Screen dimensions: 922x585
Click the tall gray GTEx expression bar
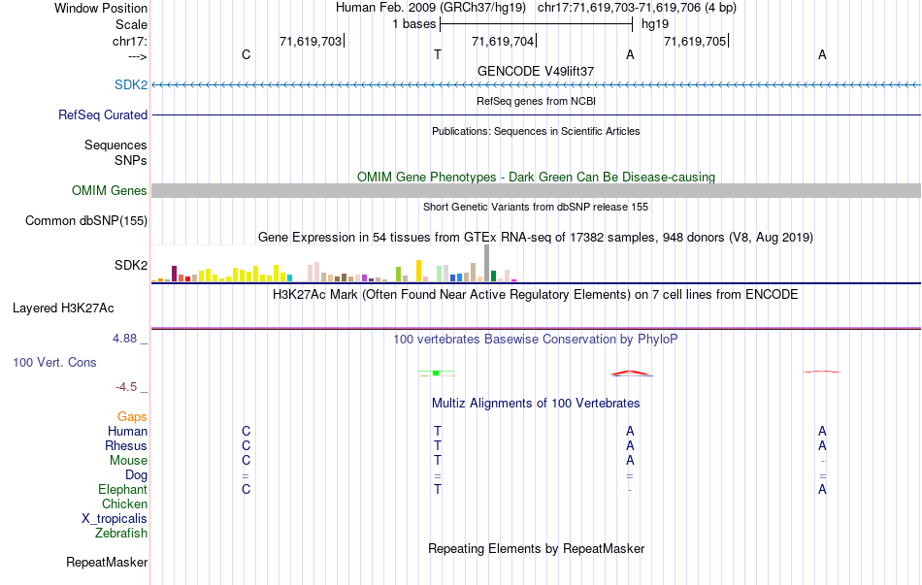(486, 264)
